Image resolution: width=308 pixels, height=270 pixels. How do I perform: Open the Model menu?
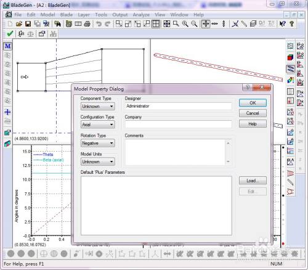47,15
